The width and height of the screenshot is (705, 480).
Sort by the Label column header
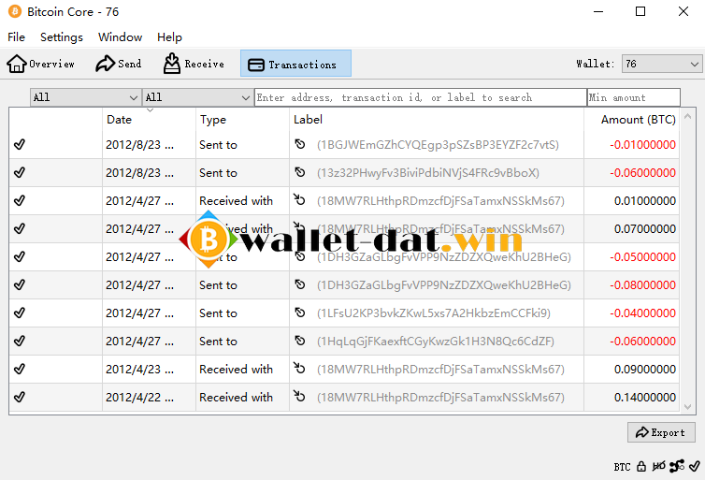tap(436, 120)
